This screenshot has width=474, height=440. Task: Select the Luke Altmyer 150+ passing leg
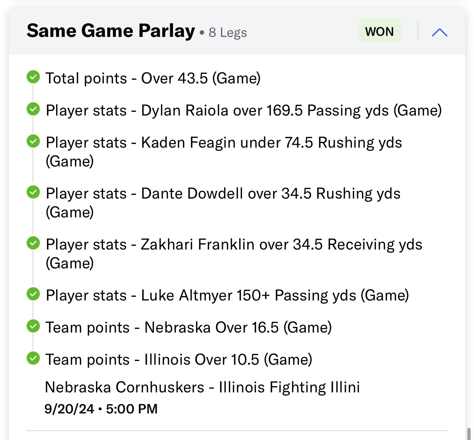coord(227,295)
